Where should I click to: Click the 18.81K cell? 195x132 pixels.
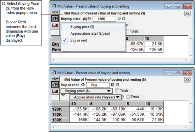(154, 115)
